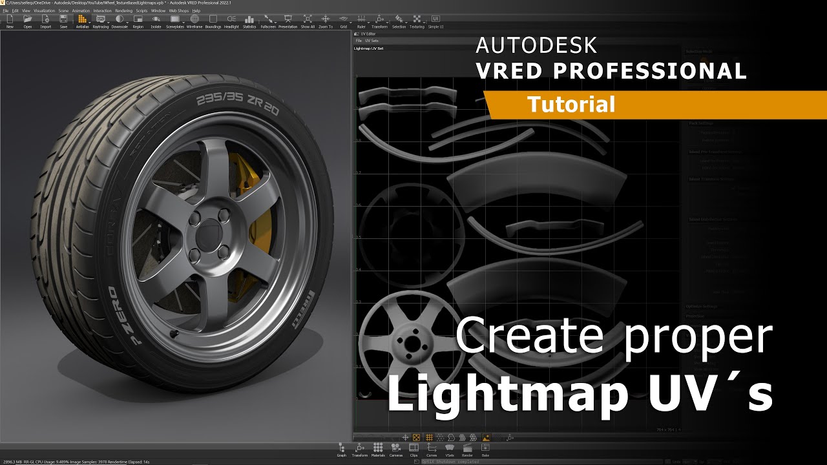Screen dimensions: 827x465
Task: Toggle Sceneplates display
Action: pyautogui.click(x=175, y=22)
